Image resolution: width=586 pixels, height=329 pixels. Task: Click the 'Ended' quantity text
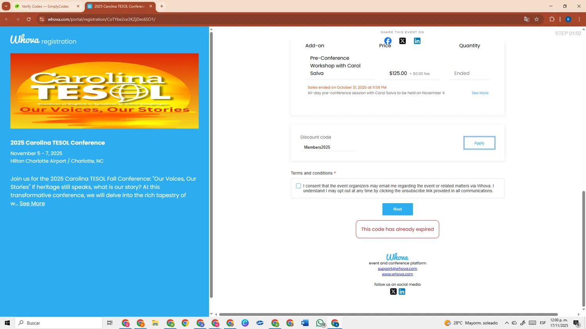point(462,73)
